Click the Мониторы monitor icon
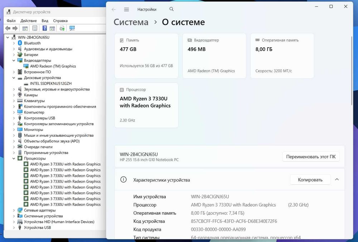This screenshot has height=242, width=358. (20, 130)
